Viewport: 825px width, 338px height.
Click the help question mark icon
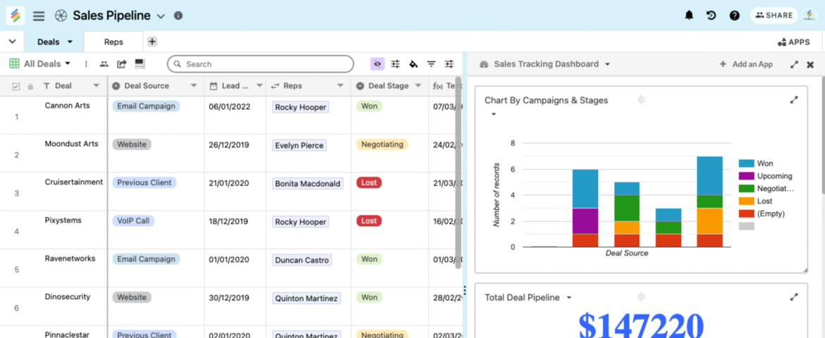[734, 15]
